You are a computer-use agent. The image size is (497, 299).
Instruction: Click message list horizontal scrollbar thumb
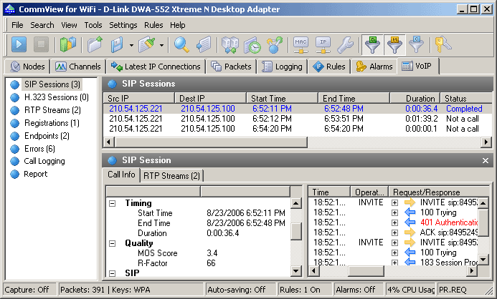[x=366, y=271]
